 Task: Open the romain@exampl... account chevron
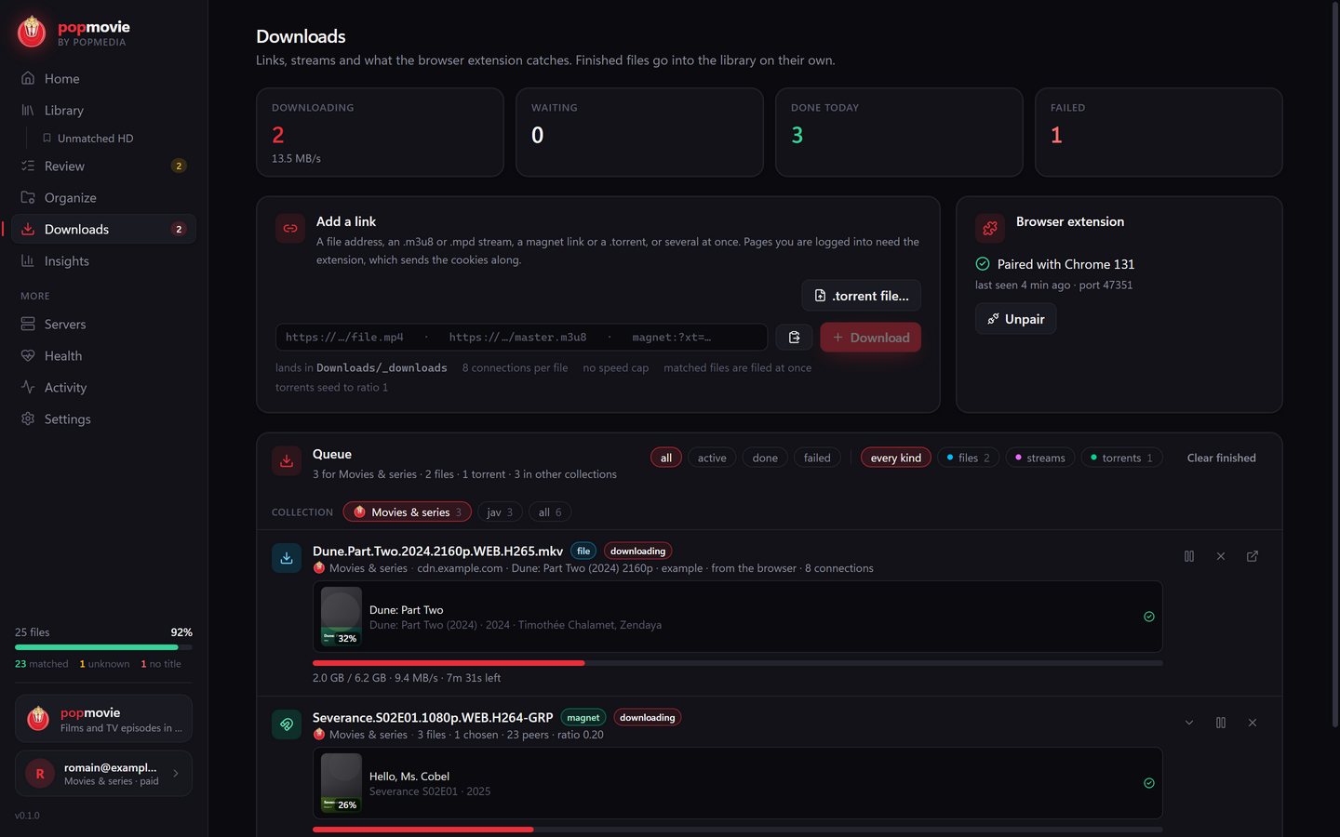pos(176,773)
